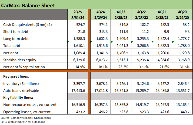Screen dimensions: 193x125
Task: Select the cash value 314.8
Action: (124, 25)
